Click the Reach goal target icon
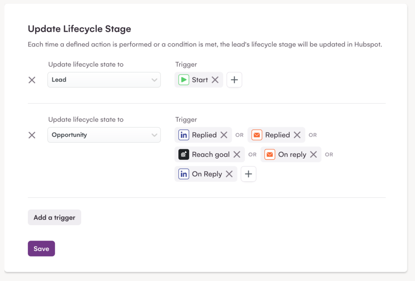This screenshot has width=415, height=281. [184, 154]
